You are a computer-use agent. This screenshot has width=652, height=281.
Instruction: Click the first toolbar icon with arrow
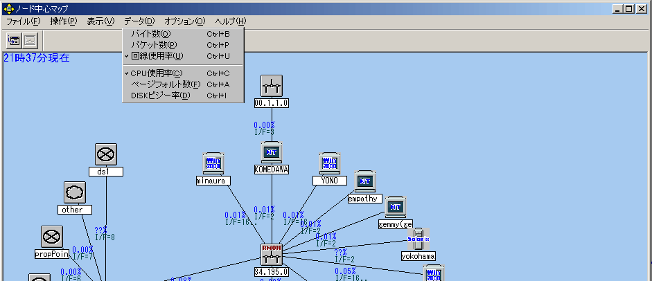coord(14,40)
